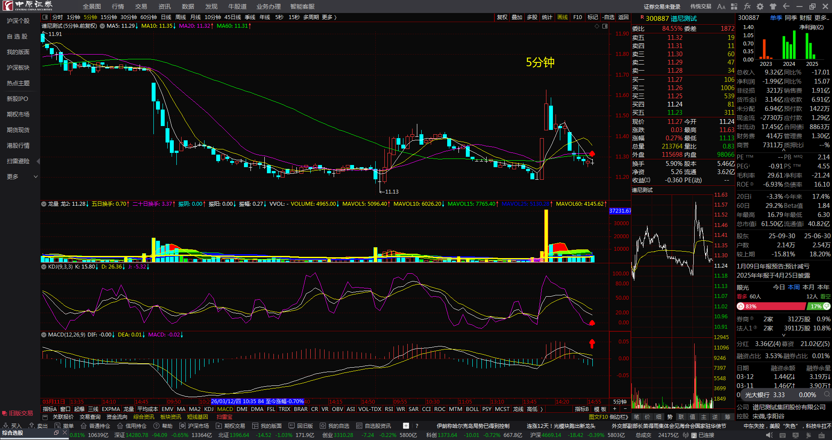This screenshot has width=832, height=440.
Task: Open the 模板 template menu
Action: click(600, 409)
